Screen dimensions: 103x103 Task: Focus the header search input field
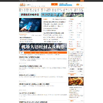41,4
